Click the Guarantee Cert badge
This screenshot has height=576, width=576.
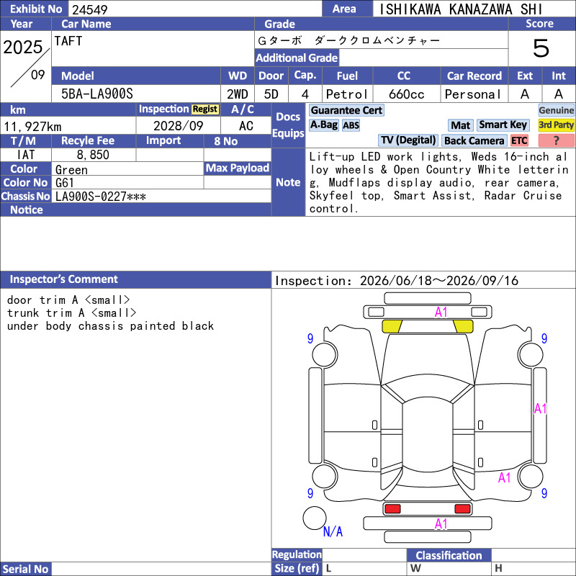pos(346,110)
